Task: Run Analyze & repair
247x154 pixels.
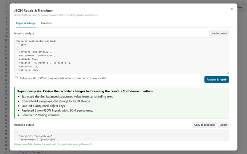Action: [216, 79]
